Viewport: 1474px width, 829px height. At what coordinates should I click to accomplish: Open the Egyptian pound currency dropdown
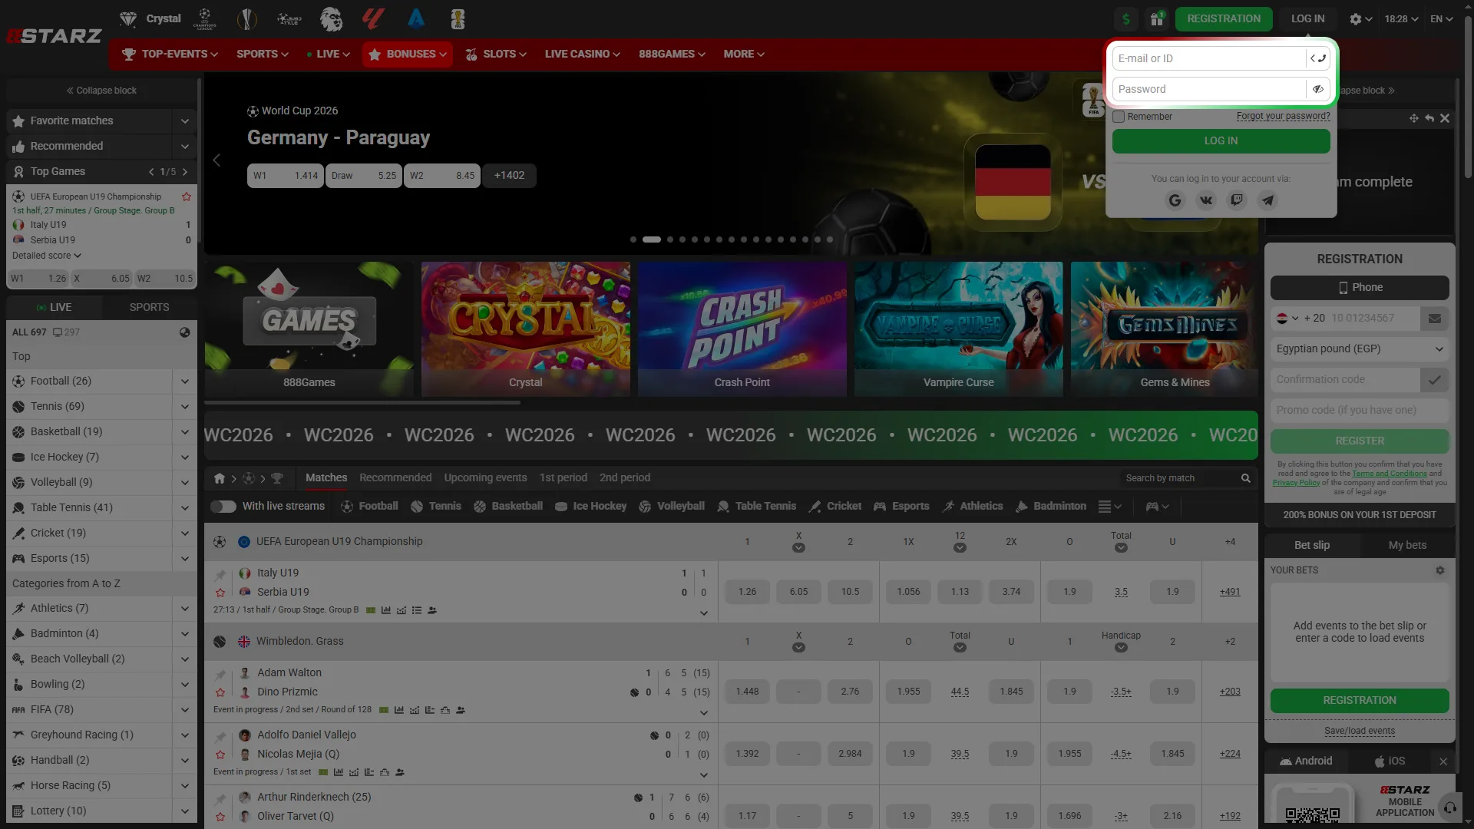(x=1360, y=348)
